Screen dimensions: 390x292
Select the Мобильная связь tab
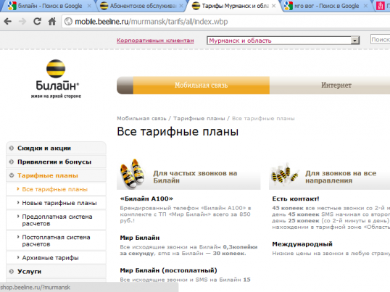pyautogui.click(x=202, y=85)
